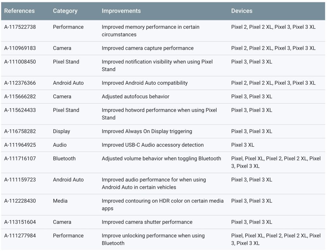Click reference ID A-111008450
The width and height of the screenshot is (327, 251).
20,62
